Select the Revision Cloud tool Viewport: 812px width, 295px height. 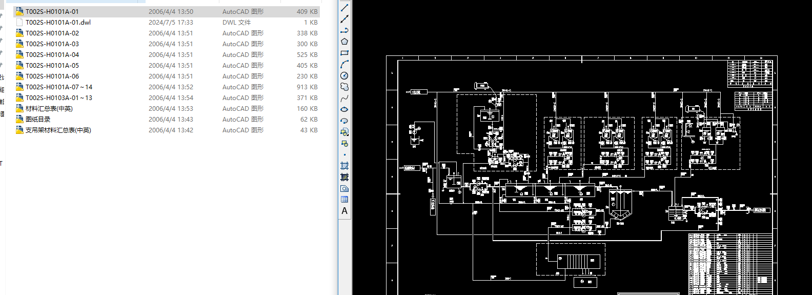[x=344, y=87]
